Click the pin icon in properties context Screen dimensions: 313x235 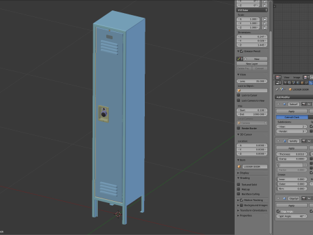point(277,89)
